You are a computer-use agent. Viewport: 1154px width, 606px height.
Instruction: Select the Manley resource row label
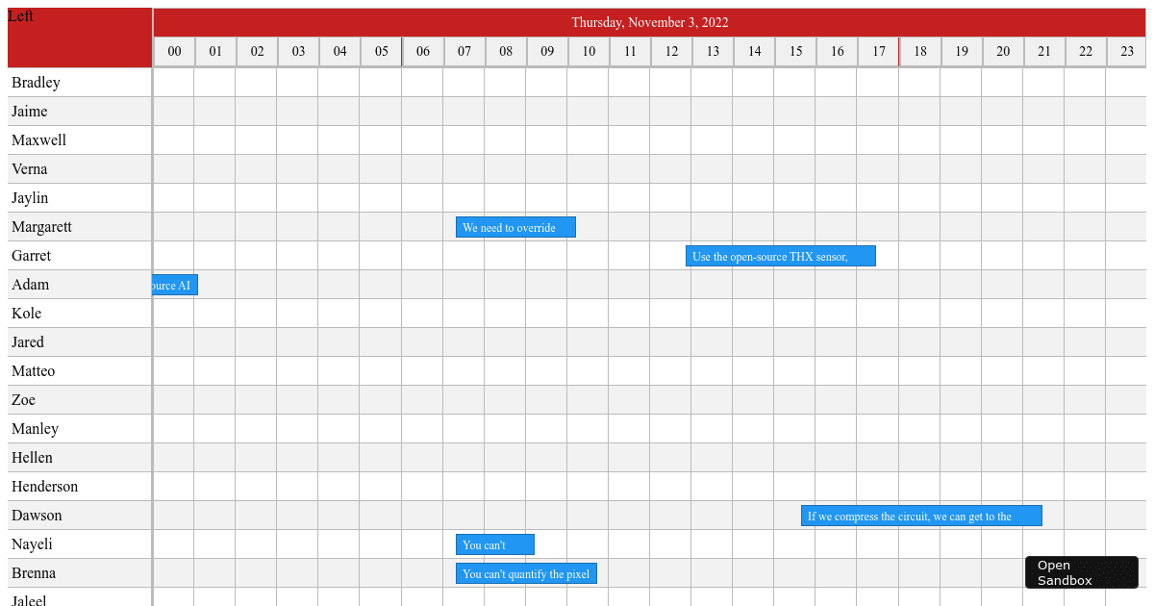pos(80,429)
